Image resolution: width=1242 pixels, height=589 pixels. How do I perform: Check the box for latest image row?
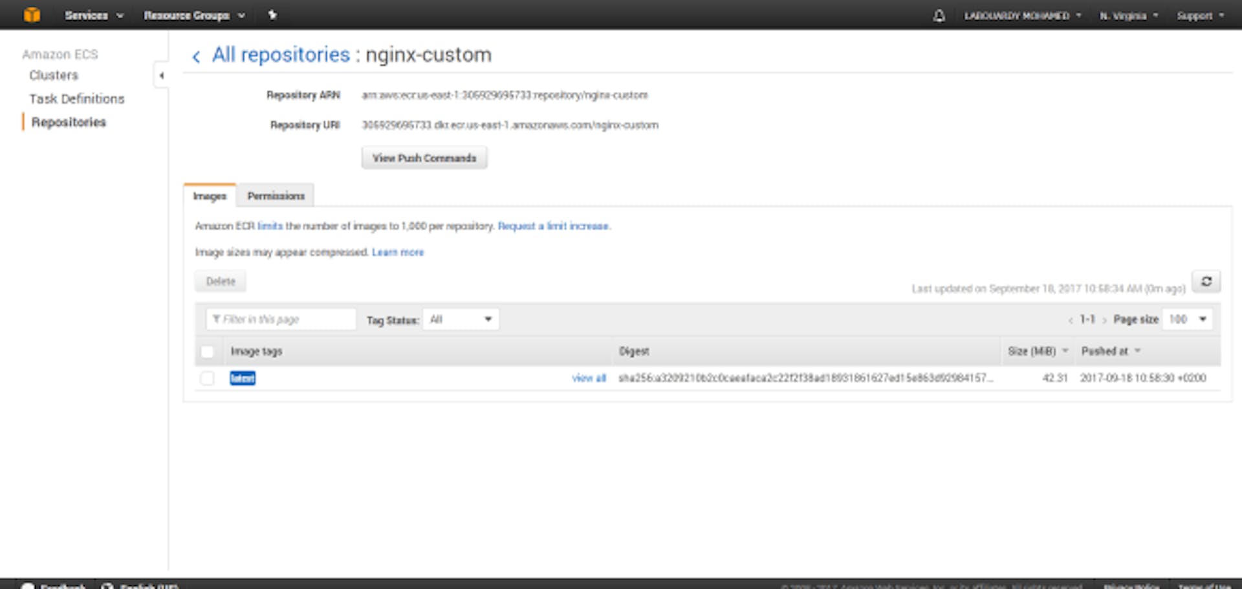point(207,378)
